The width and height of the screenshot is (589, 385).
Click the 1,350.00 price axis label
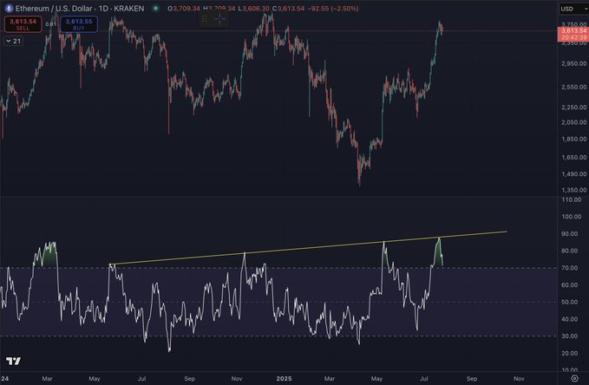click(x=573, y=190)
